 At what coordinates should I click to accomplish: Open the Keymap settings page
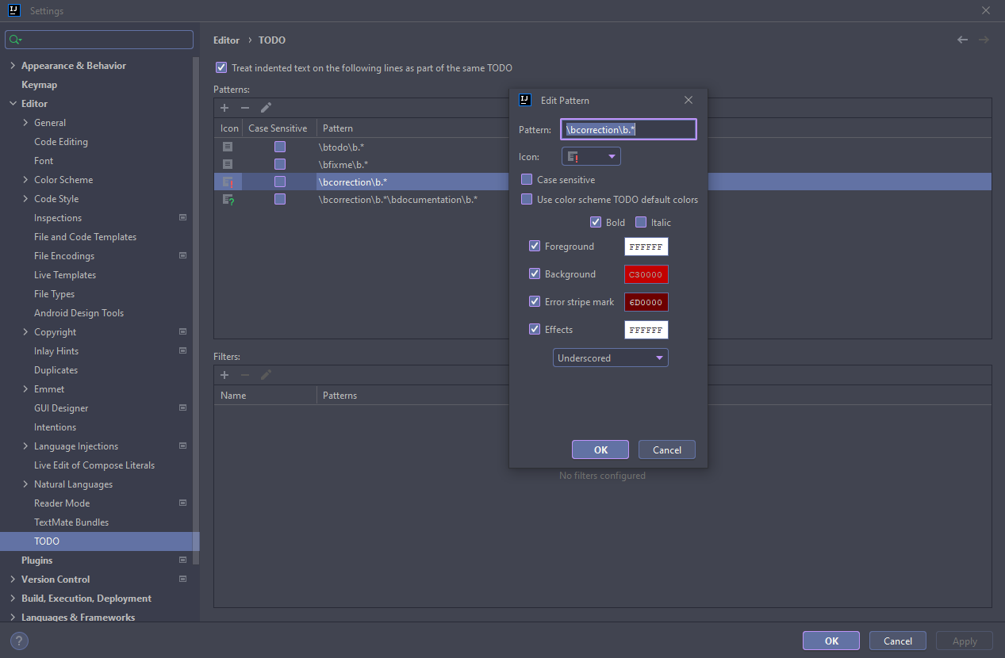39,85
